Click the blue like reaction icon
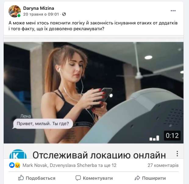Screen dimensions: 189x184 12,165
